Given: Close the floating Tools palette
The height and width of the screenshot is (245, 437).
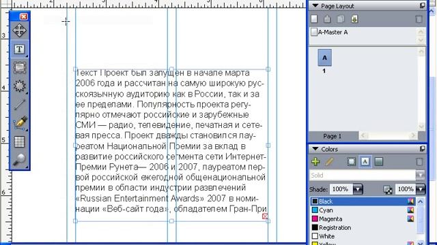Looking at the screenshot, I should tap(24, 16).
